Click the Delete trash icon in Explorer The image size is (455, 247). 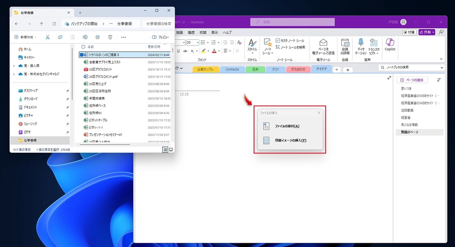[x=110, y=37]
